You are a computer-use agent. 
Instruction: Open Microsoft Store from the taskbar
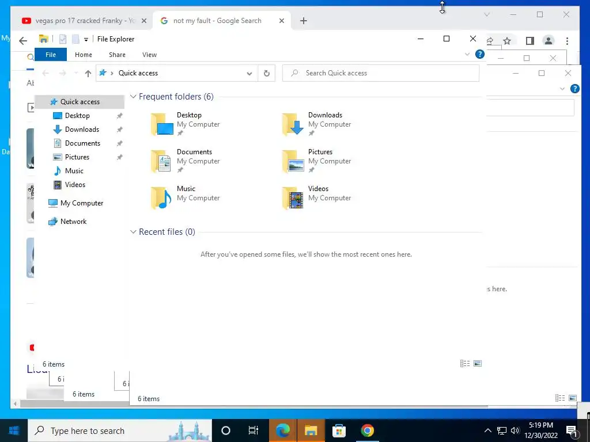339,430
